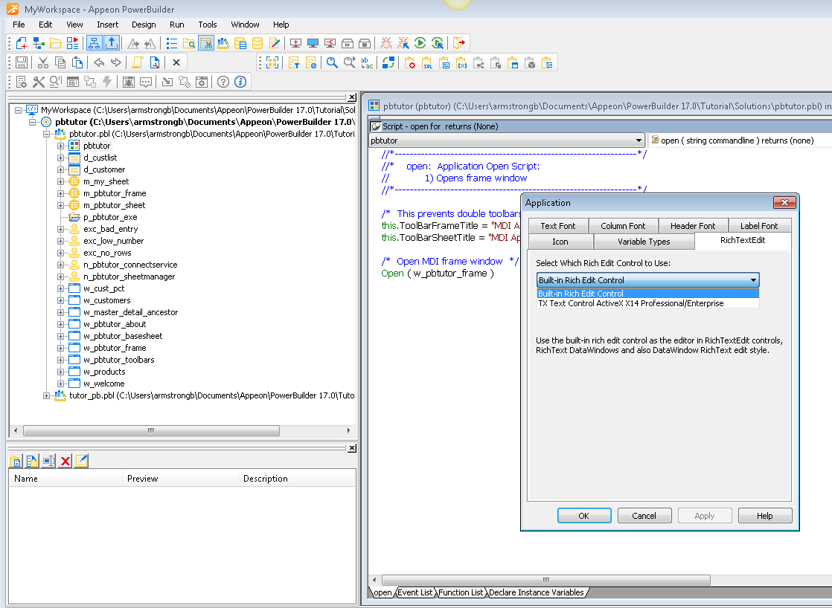The image size is (832, 608).
Task: Open the File menu
Action: 19,25
